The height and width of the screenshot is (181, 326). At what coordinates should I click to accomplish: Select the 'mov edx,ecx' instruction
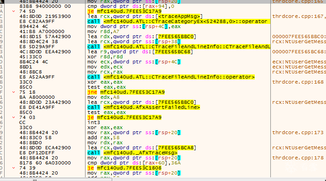tap(105, 67)
